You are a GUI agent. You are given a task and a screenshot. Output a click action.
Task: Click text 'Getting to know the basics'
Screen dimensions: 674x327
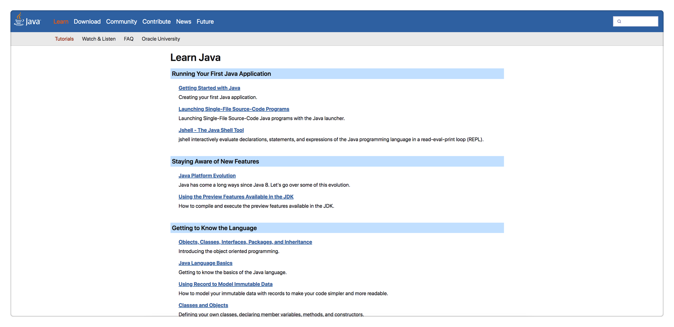click(233, 272)
